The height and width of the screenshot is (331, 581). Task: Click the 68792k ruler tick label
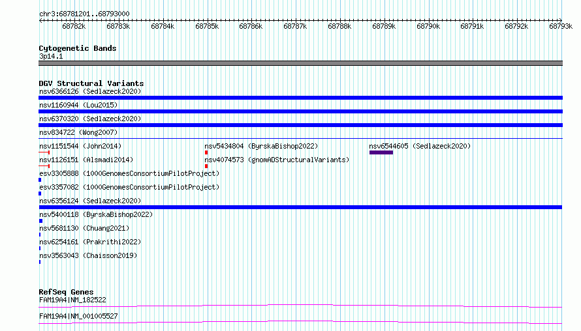(x=516, y=26)
